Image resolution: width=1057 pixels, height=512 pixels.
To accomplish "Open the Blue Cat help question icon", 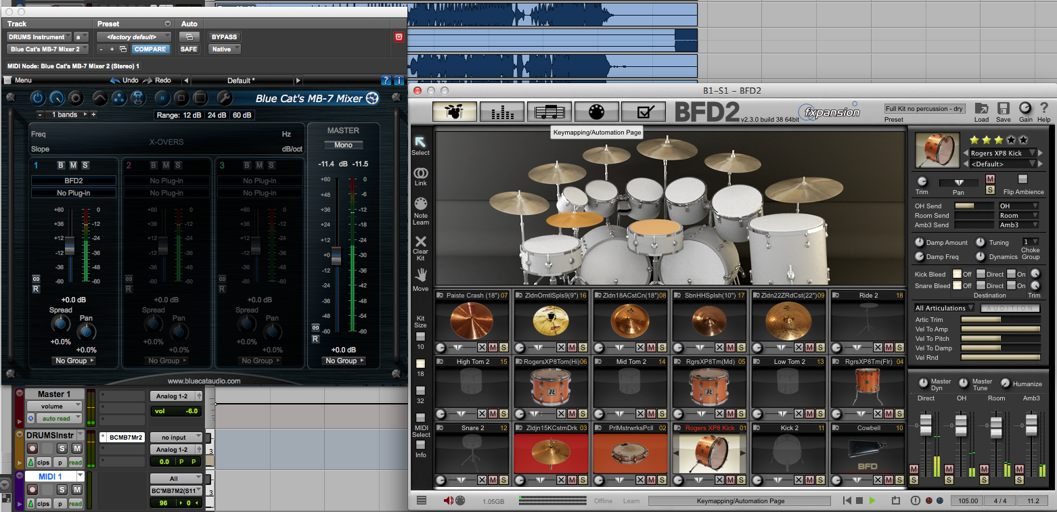I will click(x=386, y=80).
